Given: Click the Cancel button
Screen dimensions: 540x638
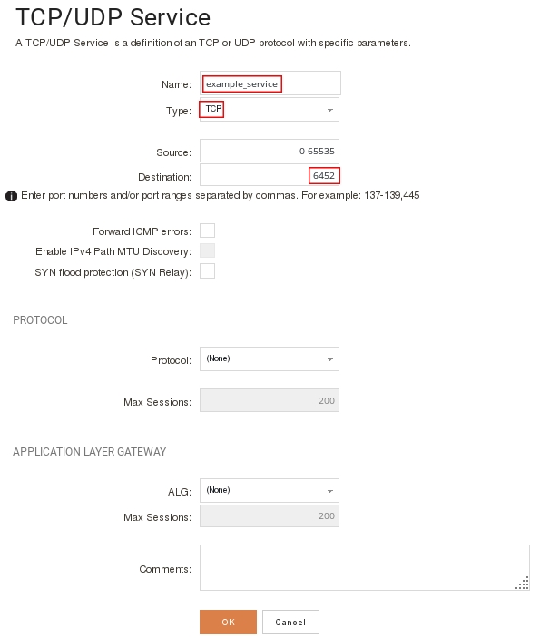Looking at the screenshot, I should click(x=290, y=622).
